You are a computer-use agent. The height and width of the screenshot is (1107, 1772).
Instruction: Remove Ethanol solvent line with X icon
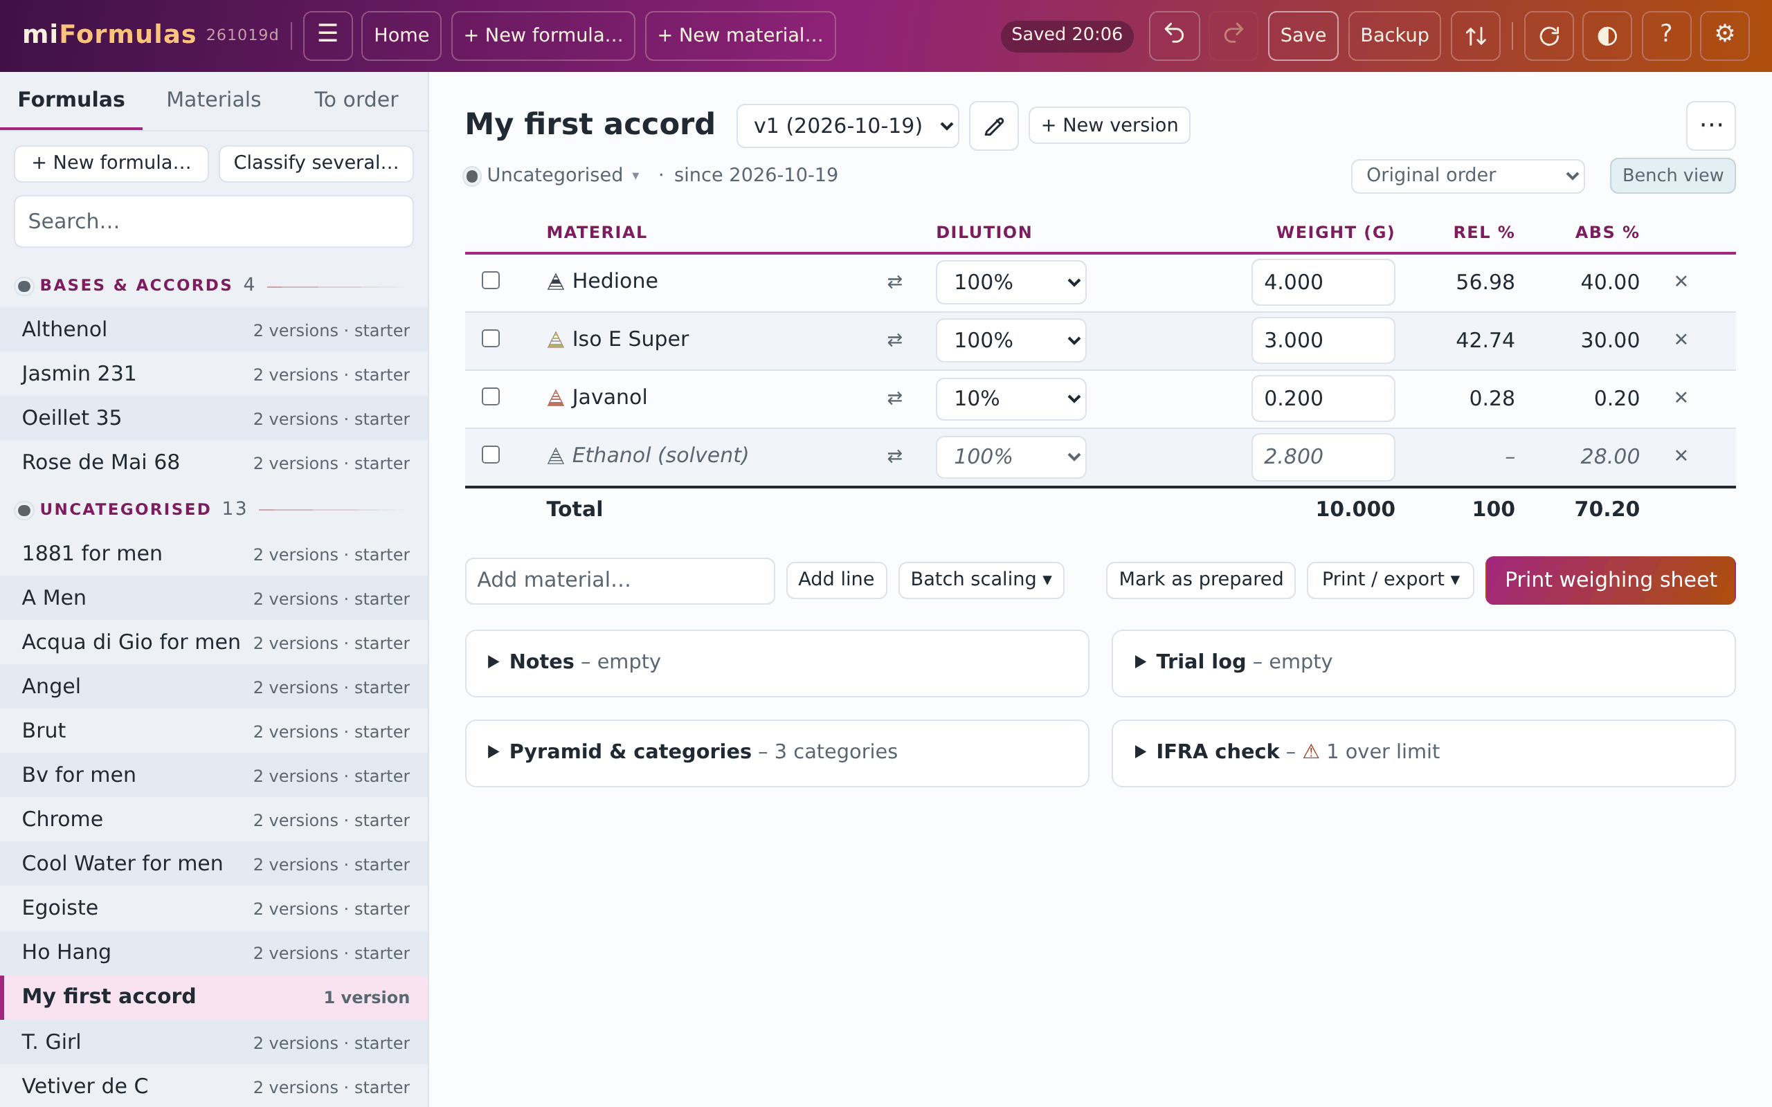click(x=1681, y=455)
